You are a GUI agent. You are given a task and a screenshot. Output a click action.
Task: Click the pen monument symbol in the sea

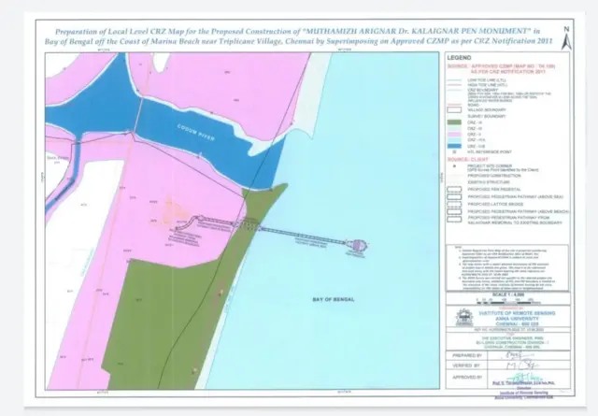[355, 247]
